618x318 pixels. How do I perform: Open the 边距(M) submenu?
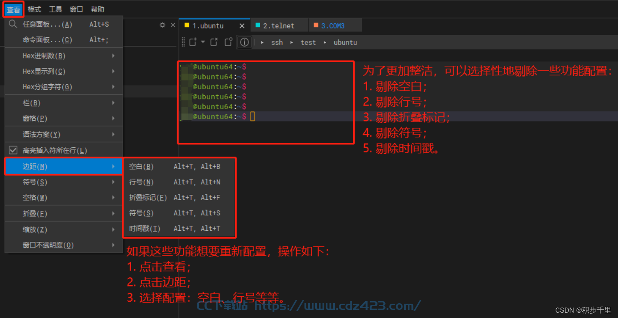[64, 166]
